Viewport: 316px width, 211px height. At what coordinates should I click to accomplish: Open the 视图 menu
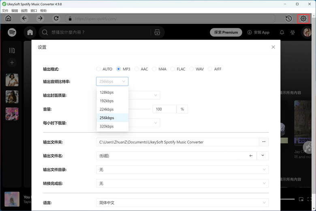coord(24,11)
